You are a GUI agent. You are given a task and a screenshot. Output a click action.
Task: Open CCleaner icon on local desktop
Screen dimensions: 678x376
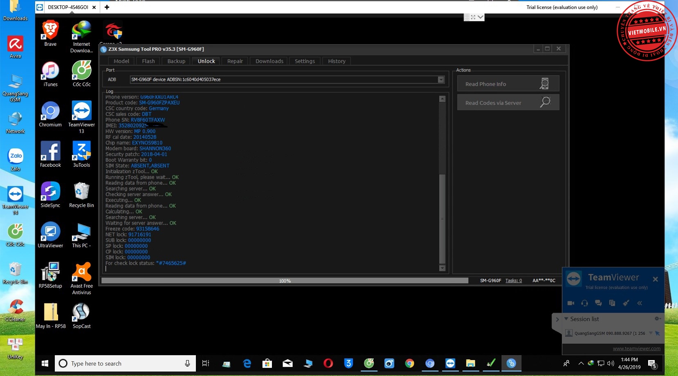[15, 310]
